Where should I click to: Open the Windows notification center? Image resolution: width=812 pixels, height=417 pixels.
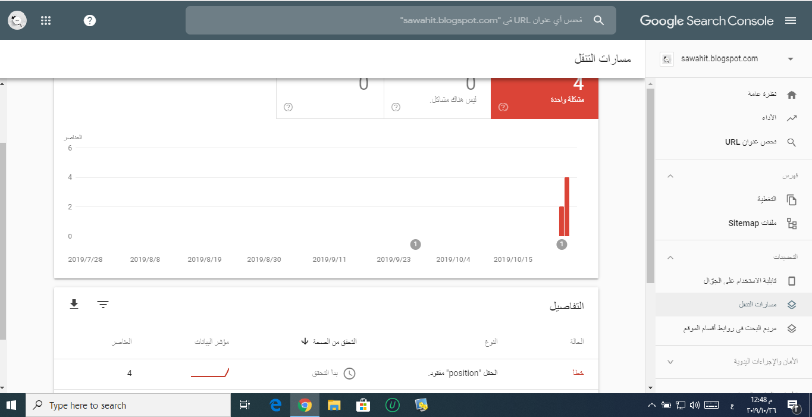point(793,405)
